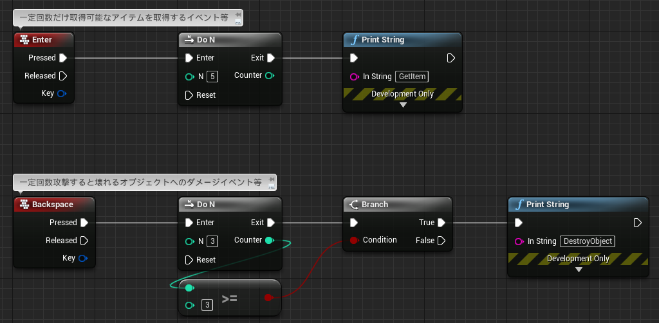The height and width of the screenshot is (323, 659).
Task: Click the Key output pin on Enter node
Action: [x=61, y=93]
